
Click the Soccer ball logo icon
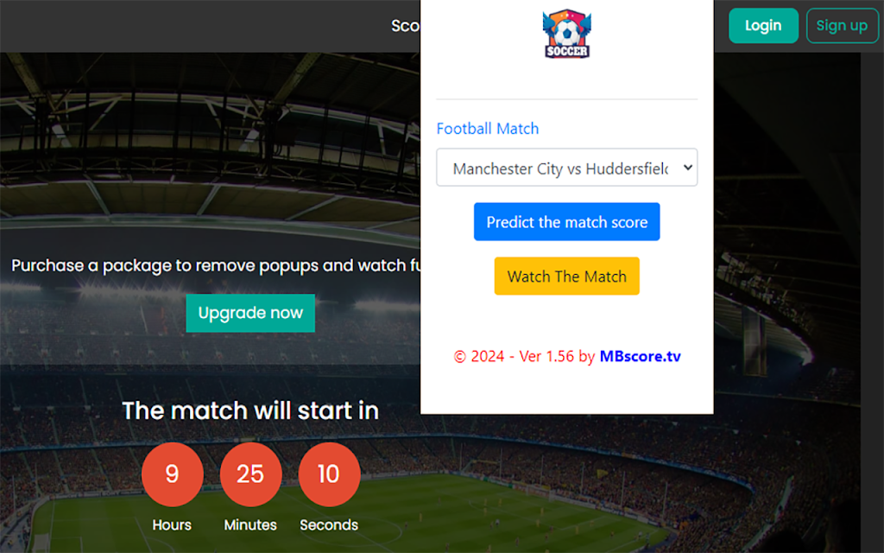(566, 34)
